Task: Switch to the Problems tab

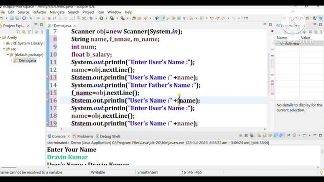Action: 83,136
